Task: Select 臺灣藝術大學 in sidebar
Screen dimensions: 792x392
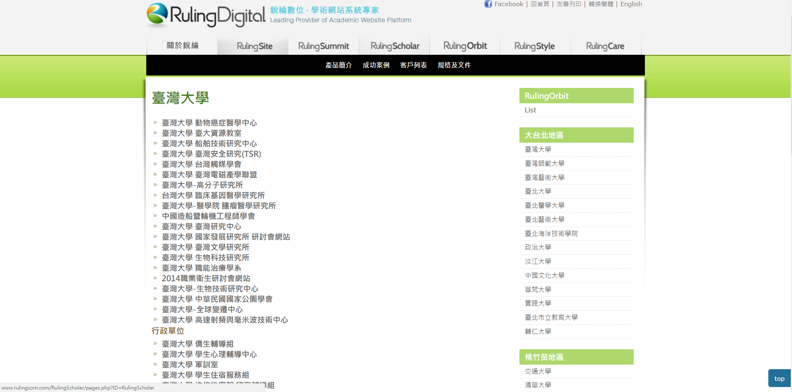Action: [544, 178]
